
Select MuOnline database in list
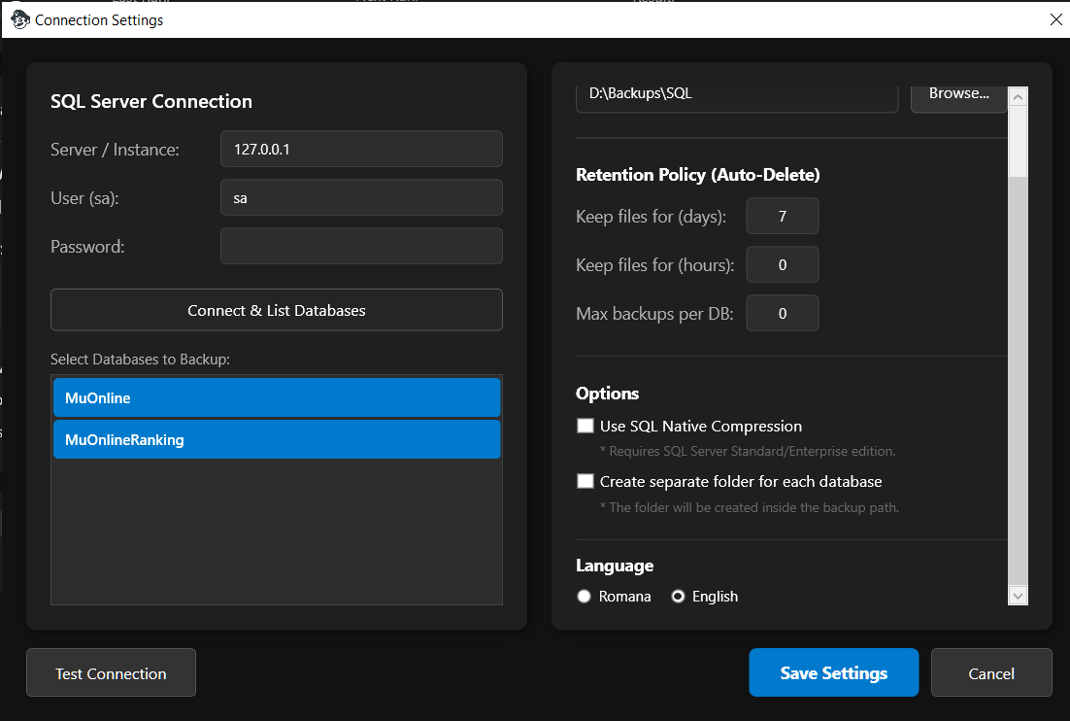coord(277,397)
